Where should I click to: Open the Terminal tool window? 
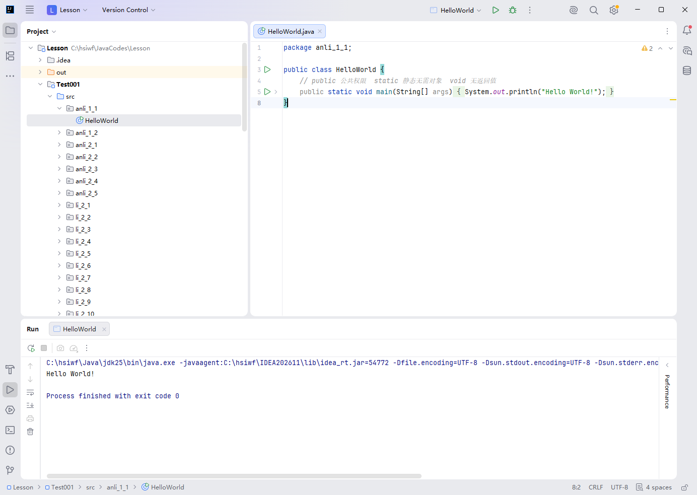coord(10,430)
